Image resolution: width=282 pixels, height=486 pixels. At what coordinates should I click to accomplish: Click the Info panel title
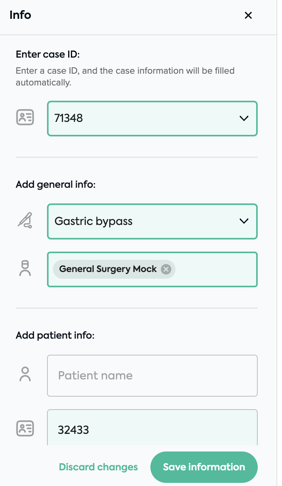[20, 15]
